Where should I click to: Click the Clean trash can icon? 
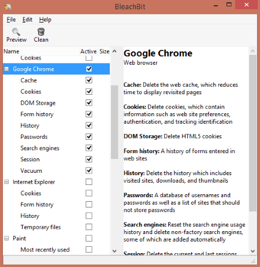(41, 32)
